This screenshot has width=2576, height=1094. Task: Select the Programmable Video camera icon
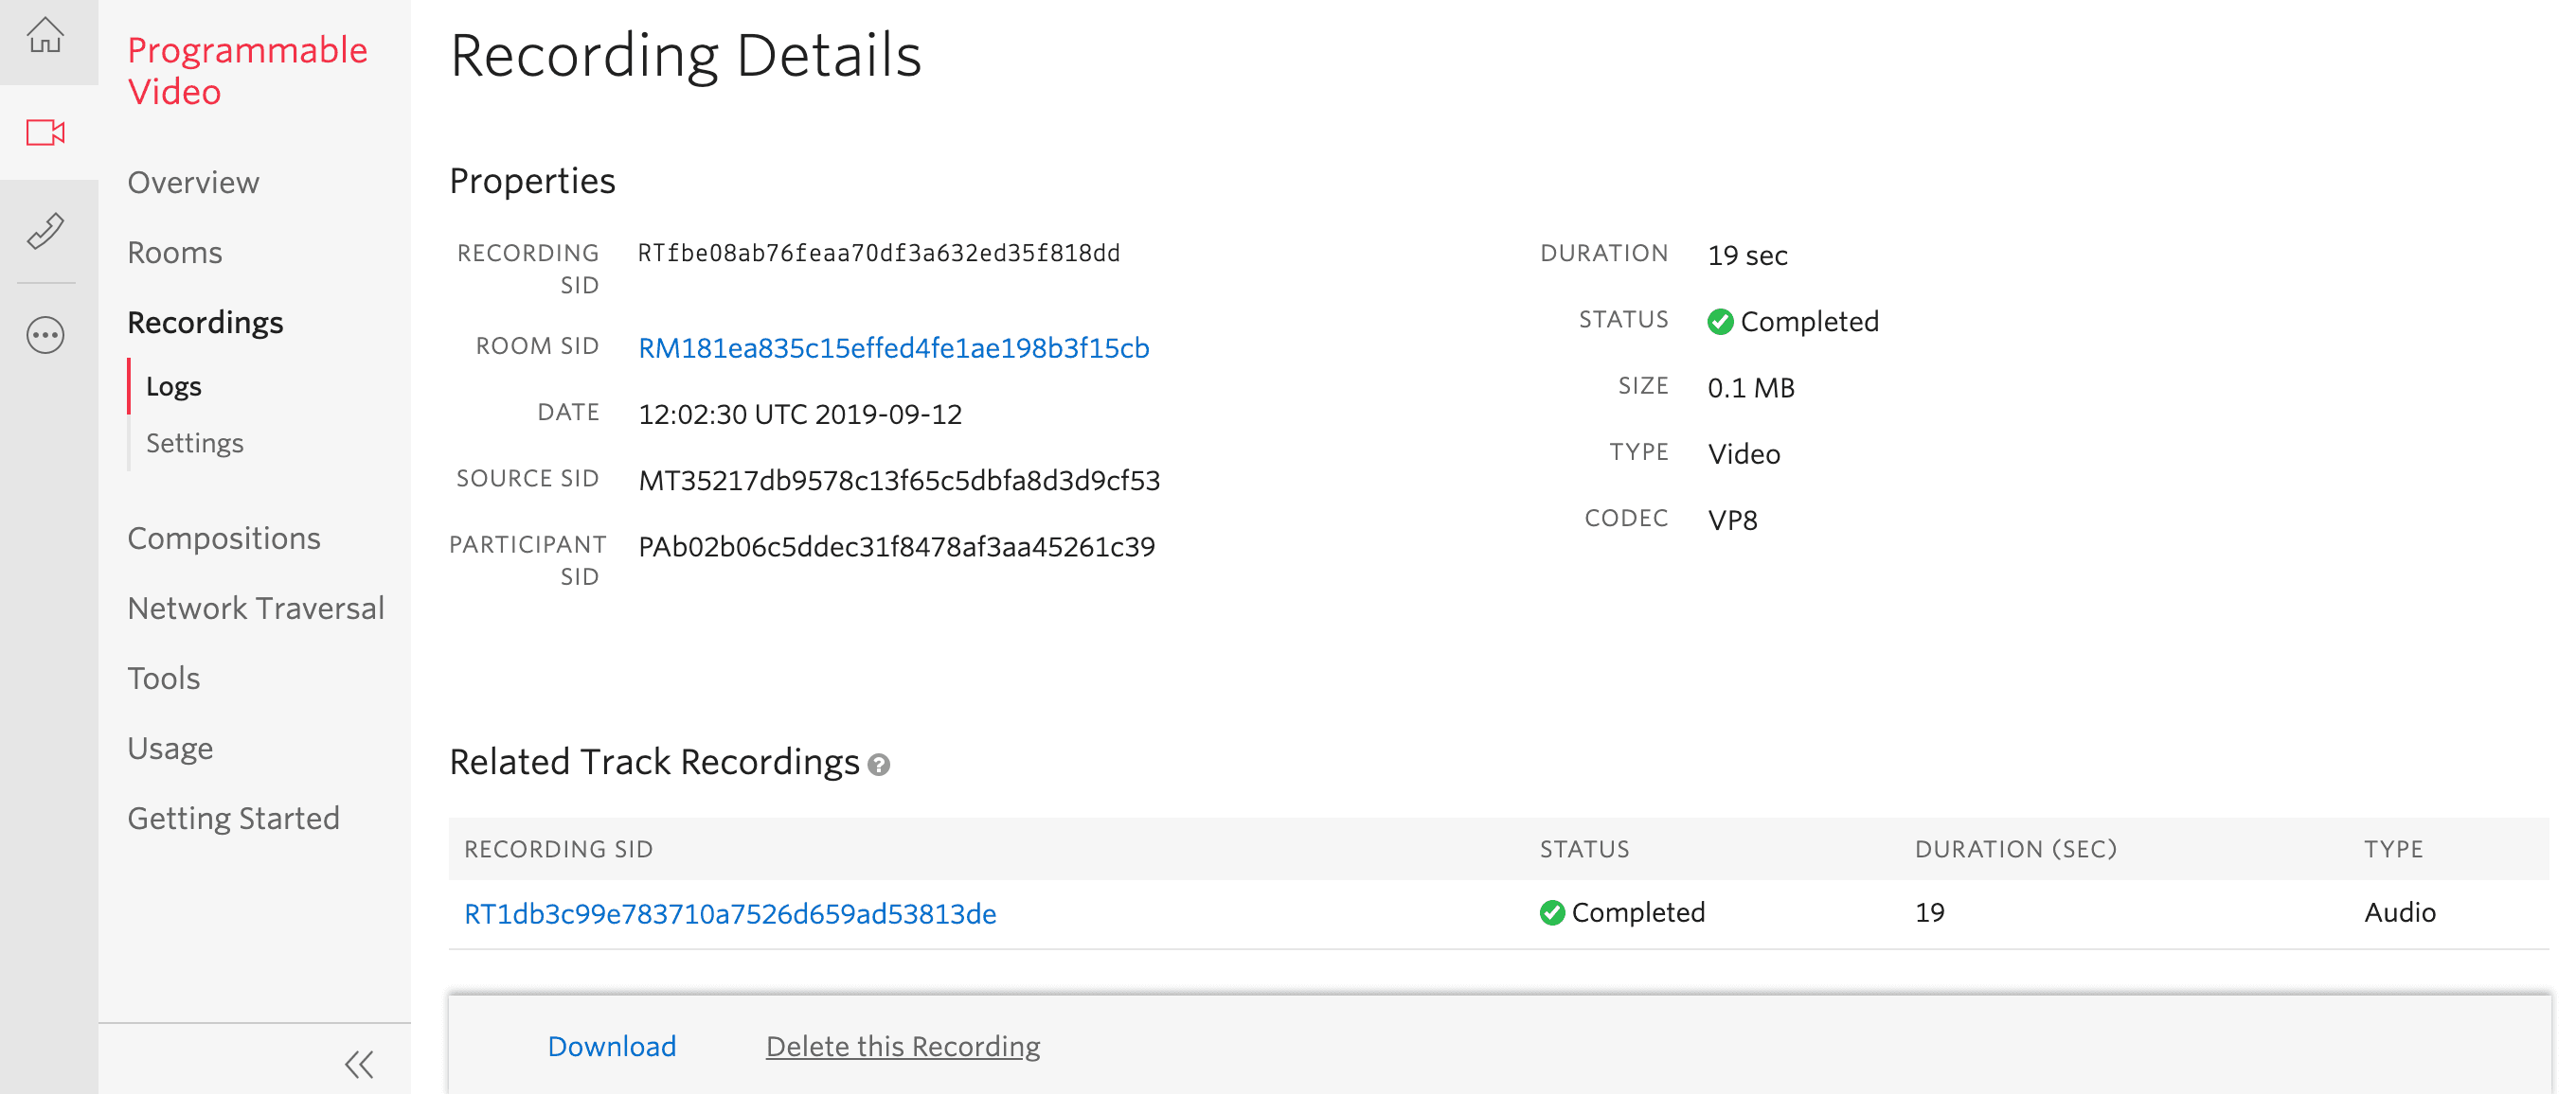pyautogui.click(x=46, y=132)
